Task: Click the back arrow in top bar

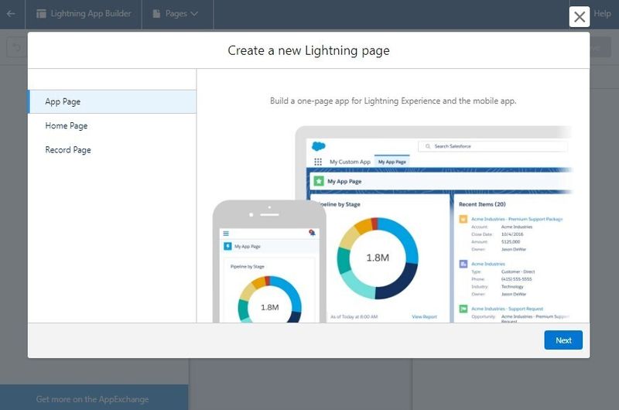Action: pyautogui.click(x=11, y=14)
